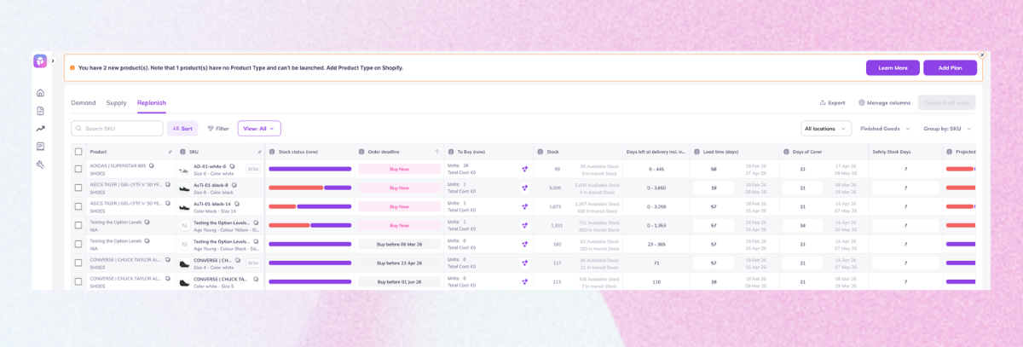Click the sparkle icon in the 117 stock row
The width and height of the screenshot is (1023, 347).
(525, 263)
